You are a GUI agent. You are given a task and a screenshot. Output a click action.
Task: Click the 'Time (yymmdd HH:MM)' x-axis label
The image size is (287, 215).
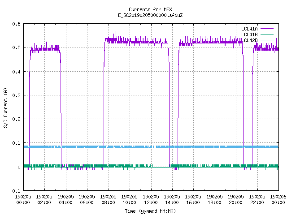(150, 211)
